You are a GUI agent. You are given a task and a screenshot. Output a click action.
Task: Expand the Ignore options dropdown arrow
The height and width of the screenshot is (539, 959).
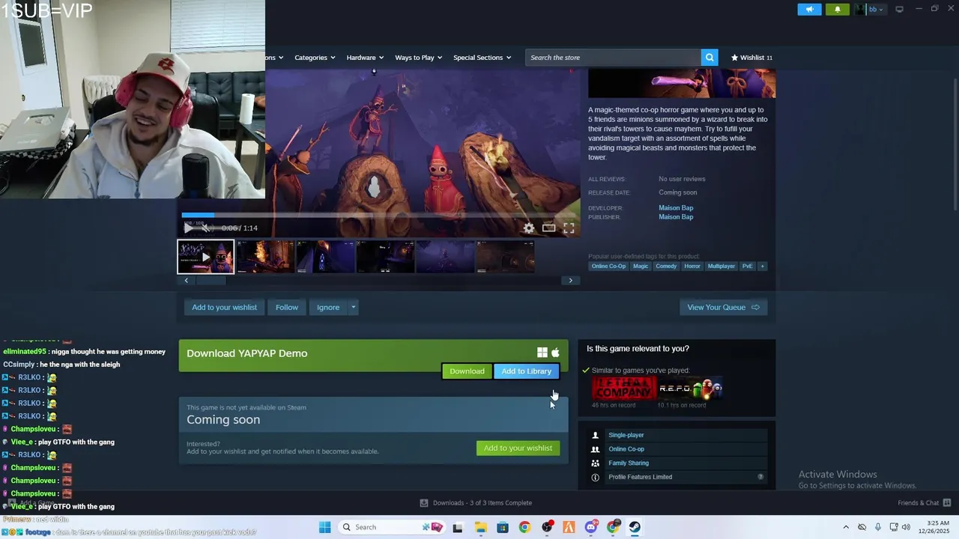click(x=353, y=308)
